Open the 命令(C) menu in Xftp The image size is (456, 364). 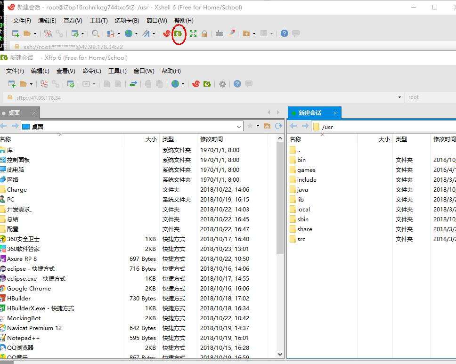[91, 71]
